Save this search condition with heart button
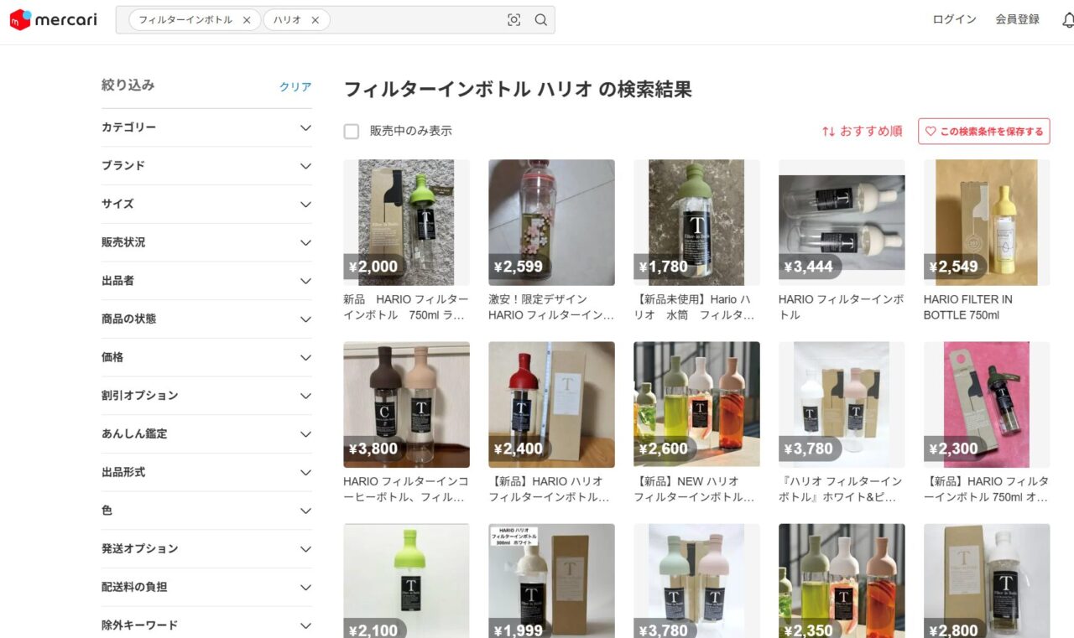This screenshot has width=1074, height=638. (984, 132)
